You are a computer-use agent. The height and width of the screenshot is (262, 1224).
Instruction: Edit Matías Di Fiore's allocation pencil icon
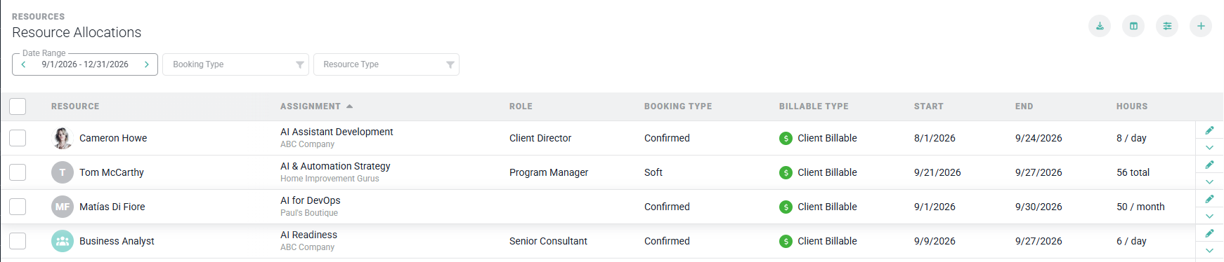1209,199
